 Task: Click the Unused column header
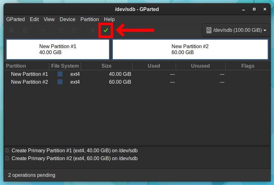[200, 66]
